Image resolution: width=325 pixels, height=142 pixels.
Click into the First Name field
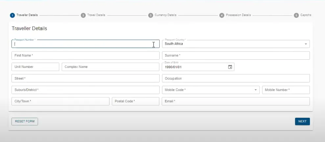pos(85,55)
